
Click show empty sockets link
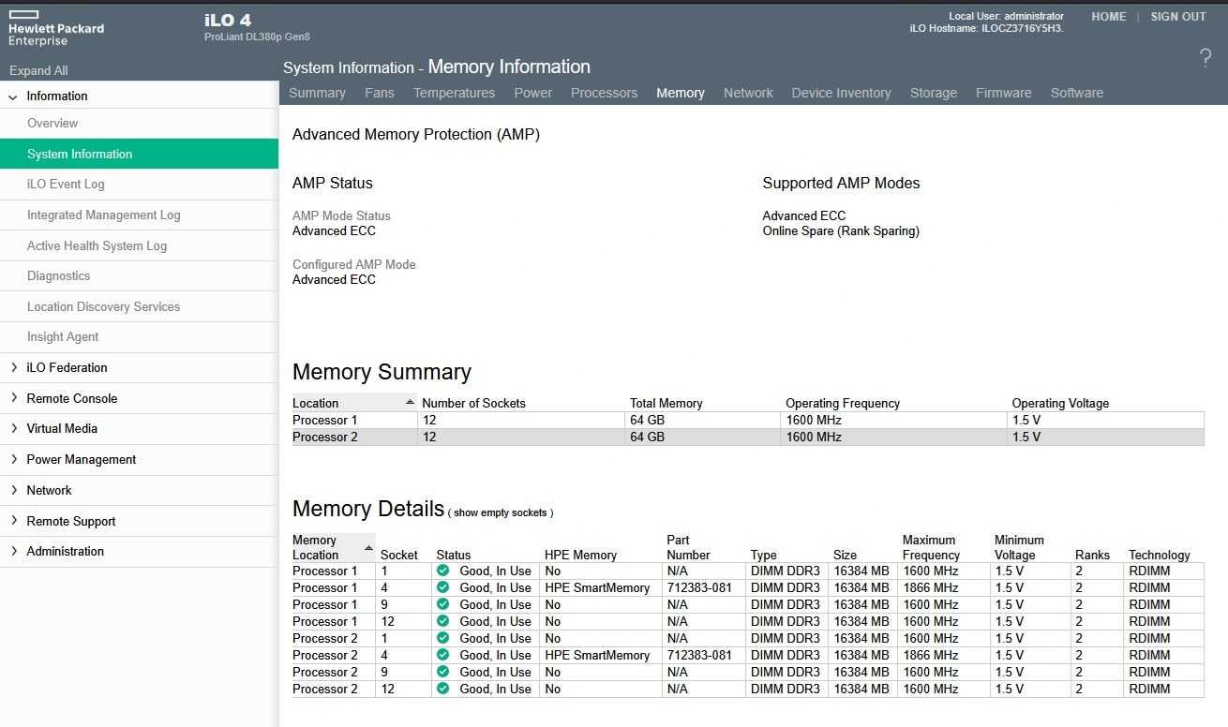pyautogui.click(x=501, y=512)
